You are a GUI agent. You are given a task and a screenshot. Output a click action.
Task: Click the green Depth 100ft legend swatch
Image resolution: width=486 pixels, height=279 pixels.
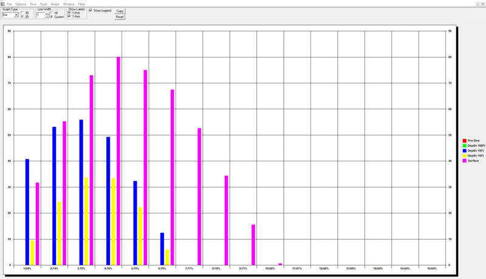pos(464,146)
